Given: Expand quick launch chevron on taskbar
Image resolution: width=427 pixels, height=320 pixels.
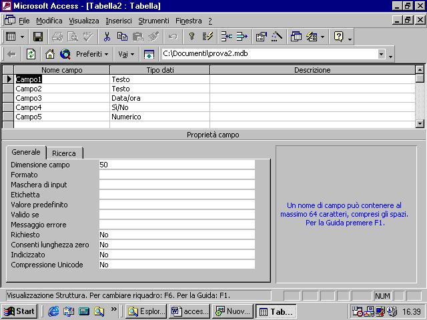Looking at the screenshot, I should click(114, 309).
